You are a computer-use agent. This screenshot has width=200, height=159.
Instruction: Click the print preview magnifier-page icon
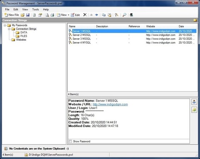tap(47, 15)
